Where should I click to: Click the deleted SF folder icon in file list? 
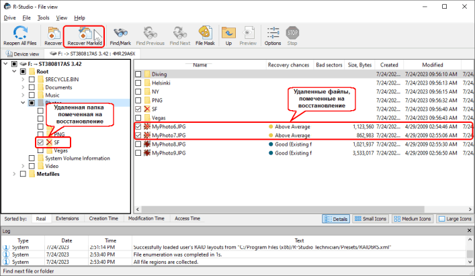tap(147, 109)
